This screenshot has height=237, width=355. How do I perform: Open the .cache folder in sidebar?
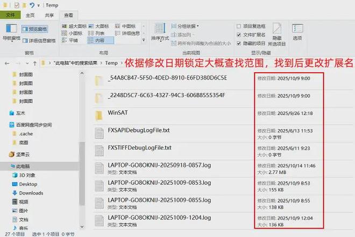[23, 134]
